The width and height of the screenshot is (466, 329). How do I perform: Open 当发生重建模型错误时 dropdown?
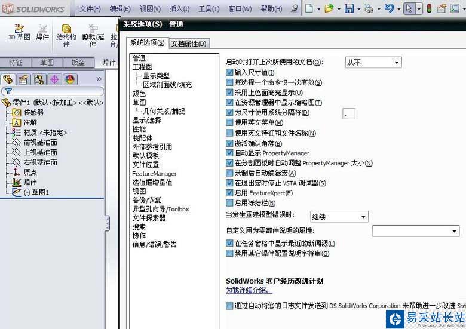[x=339, y=217]
